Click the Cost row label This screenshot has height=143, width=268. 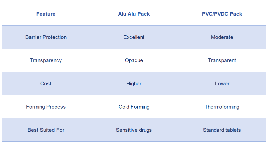(x=46, y=84)
